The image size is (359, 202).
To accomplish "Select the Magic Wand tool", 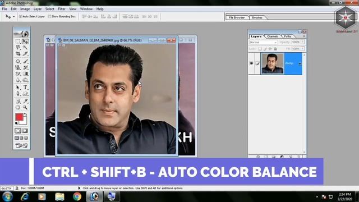I will pos(25,47).
